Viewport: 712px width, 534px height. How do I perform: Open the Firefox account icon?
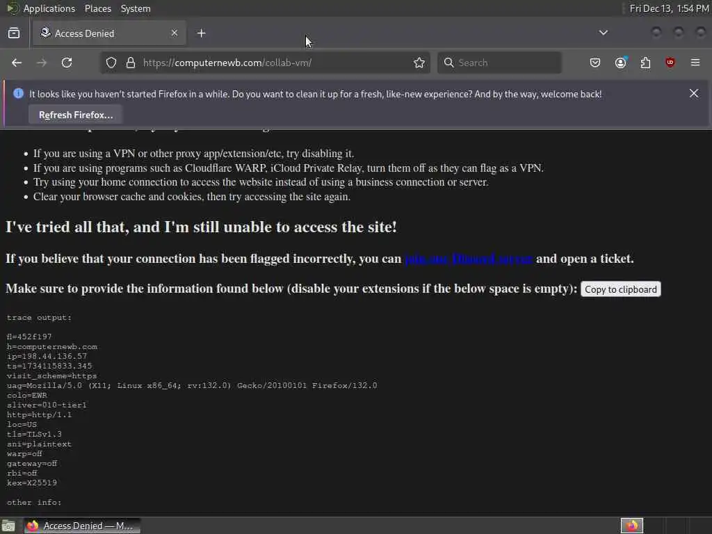pos(621,63)
